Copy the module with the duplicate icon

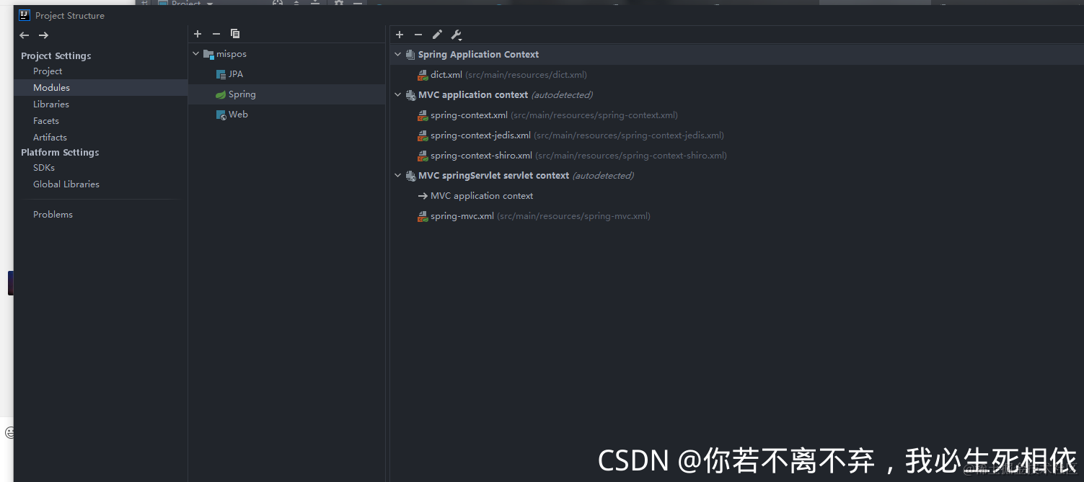pos(235,34)
